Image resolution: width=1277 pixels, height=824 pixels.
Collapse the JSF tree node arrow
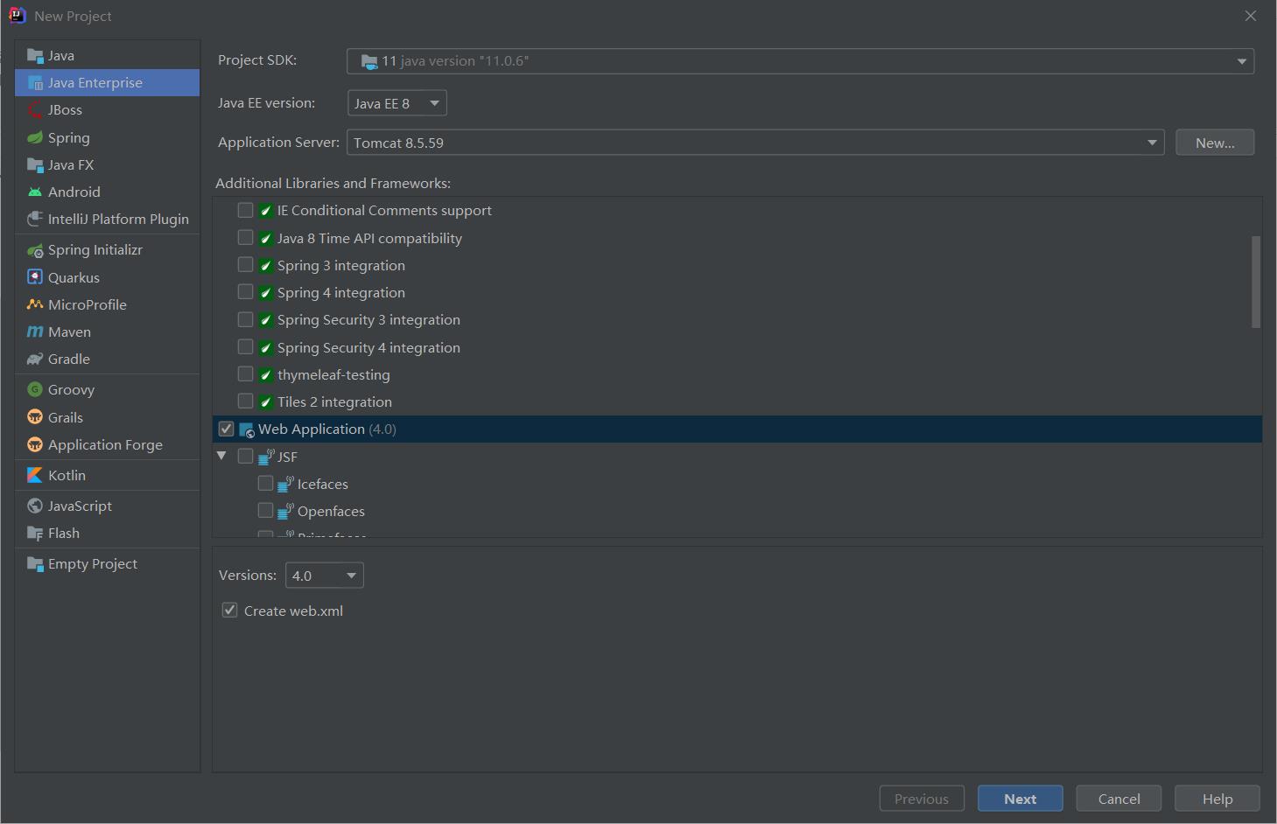click(221, 456)
